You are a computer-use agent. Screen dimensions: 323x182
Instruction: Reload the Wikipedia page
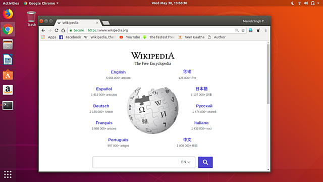(x=57, y=30)
